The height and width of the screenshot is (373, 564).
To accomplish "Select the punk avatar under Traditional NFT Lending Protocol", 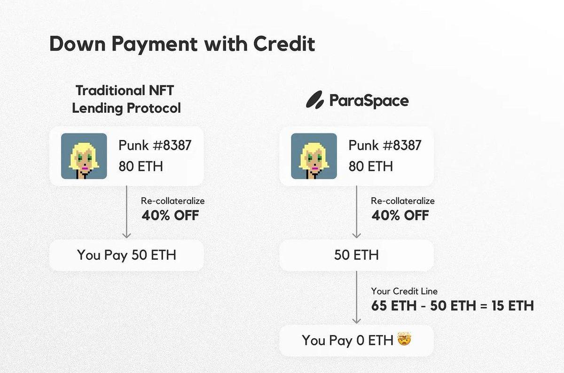I will (84, 156).
